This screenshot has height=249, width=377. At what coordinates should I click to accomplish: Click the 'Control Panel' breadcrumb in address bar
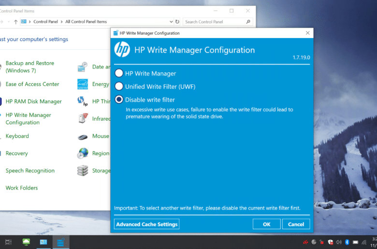tap(45, 22)
